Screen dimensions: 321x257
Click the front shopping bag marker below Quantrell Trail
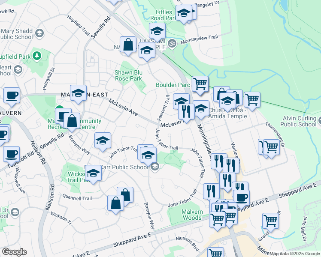pos(116,203)
